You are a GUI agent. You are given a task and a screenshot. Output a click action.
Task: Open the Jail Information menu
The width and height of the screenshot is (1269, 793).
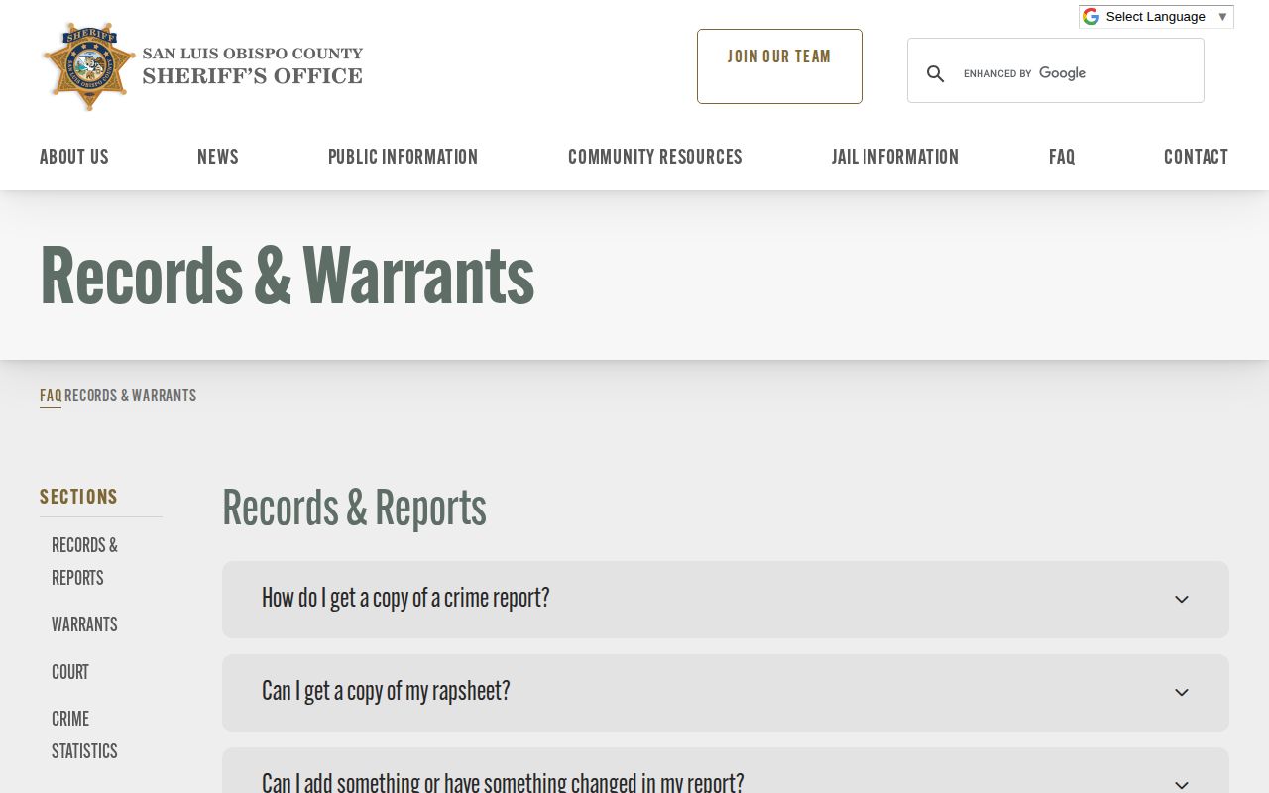(x=895, y=157)
